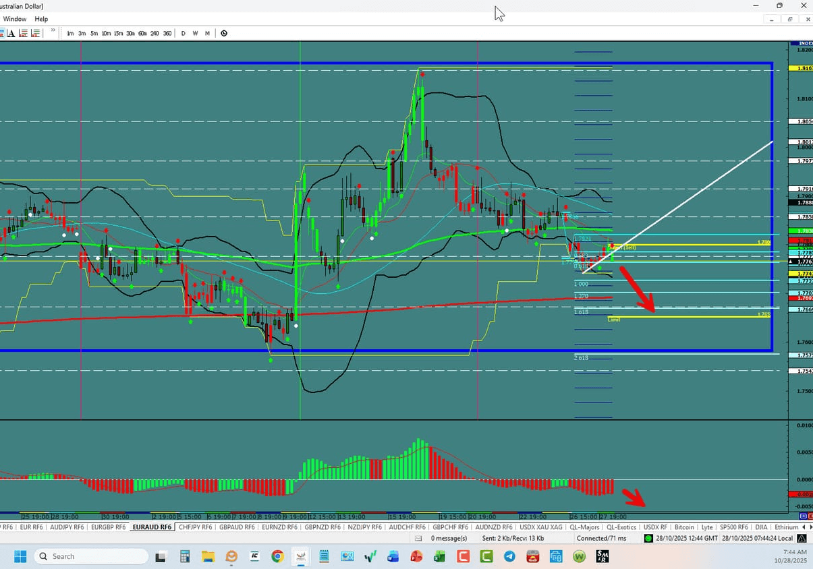This screenshot has height=569, width=813.
Task: Switch to the GBPAUD RF6 tab
Action: point(236,527)
